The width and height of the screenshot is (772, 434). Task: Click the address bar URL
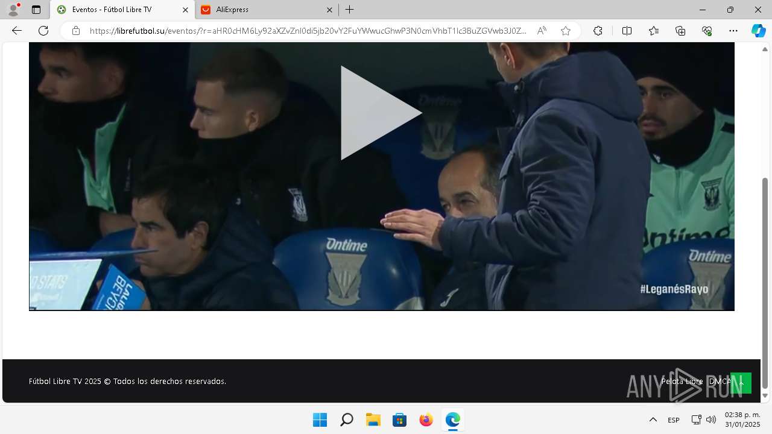coord(308,31)
